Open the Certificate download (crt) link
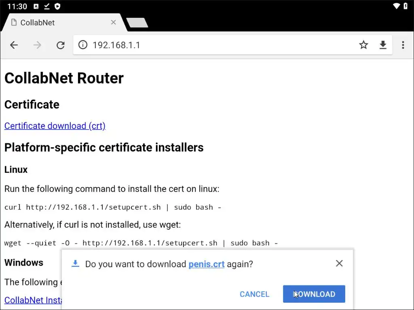414x310 pixels. pos(55,126)
